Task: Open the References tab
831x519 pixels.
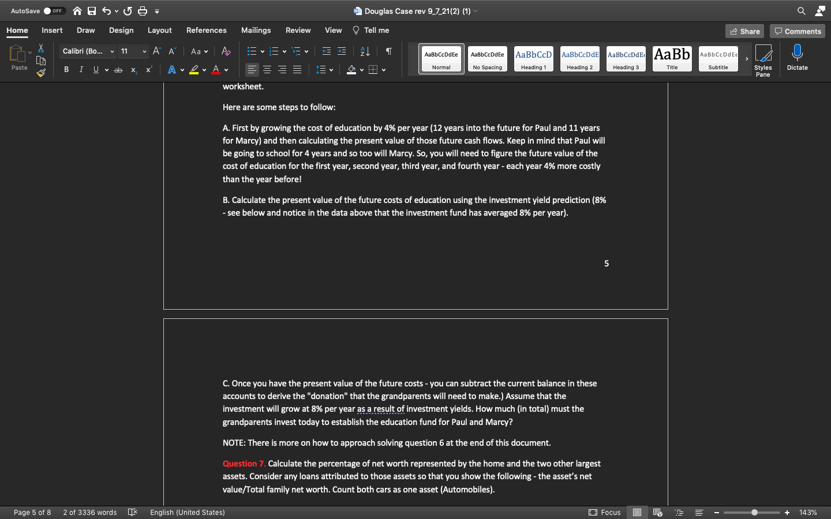Action: 207,31
